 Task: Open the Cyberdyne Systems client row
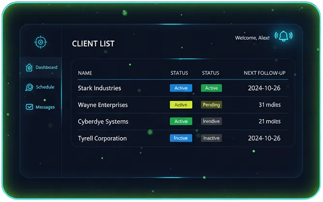103,122
